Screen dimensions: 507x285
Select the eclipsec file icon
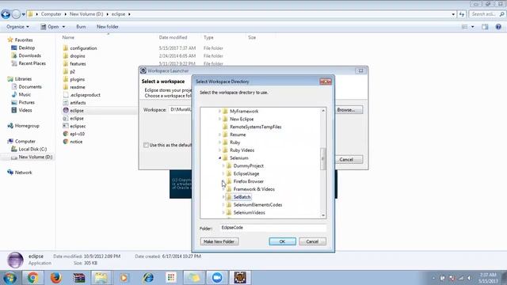[66, 126]
